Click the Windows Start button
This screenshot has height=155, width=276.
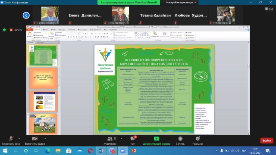[5, 151]
